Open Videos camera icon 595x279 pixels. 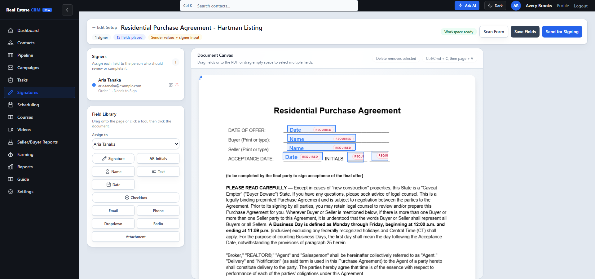(x=11, y=130)
